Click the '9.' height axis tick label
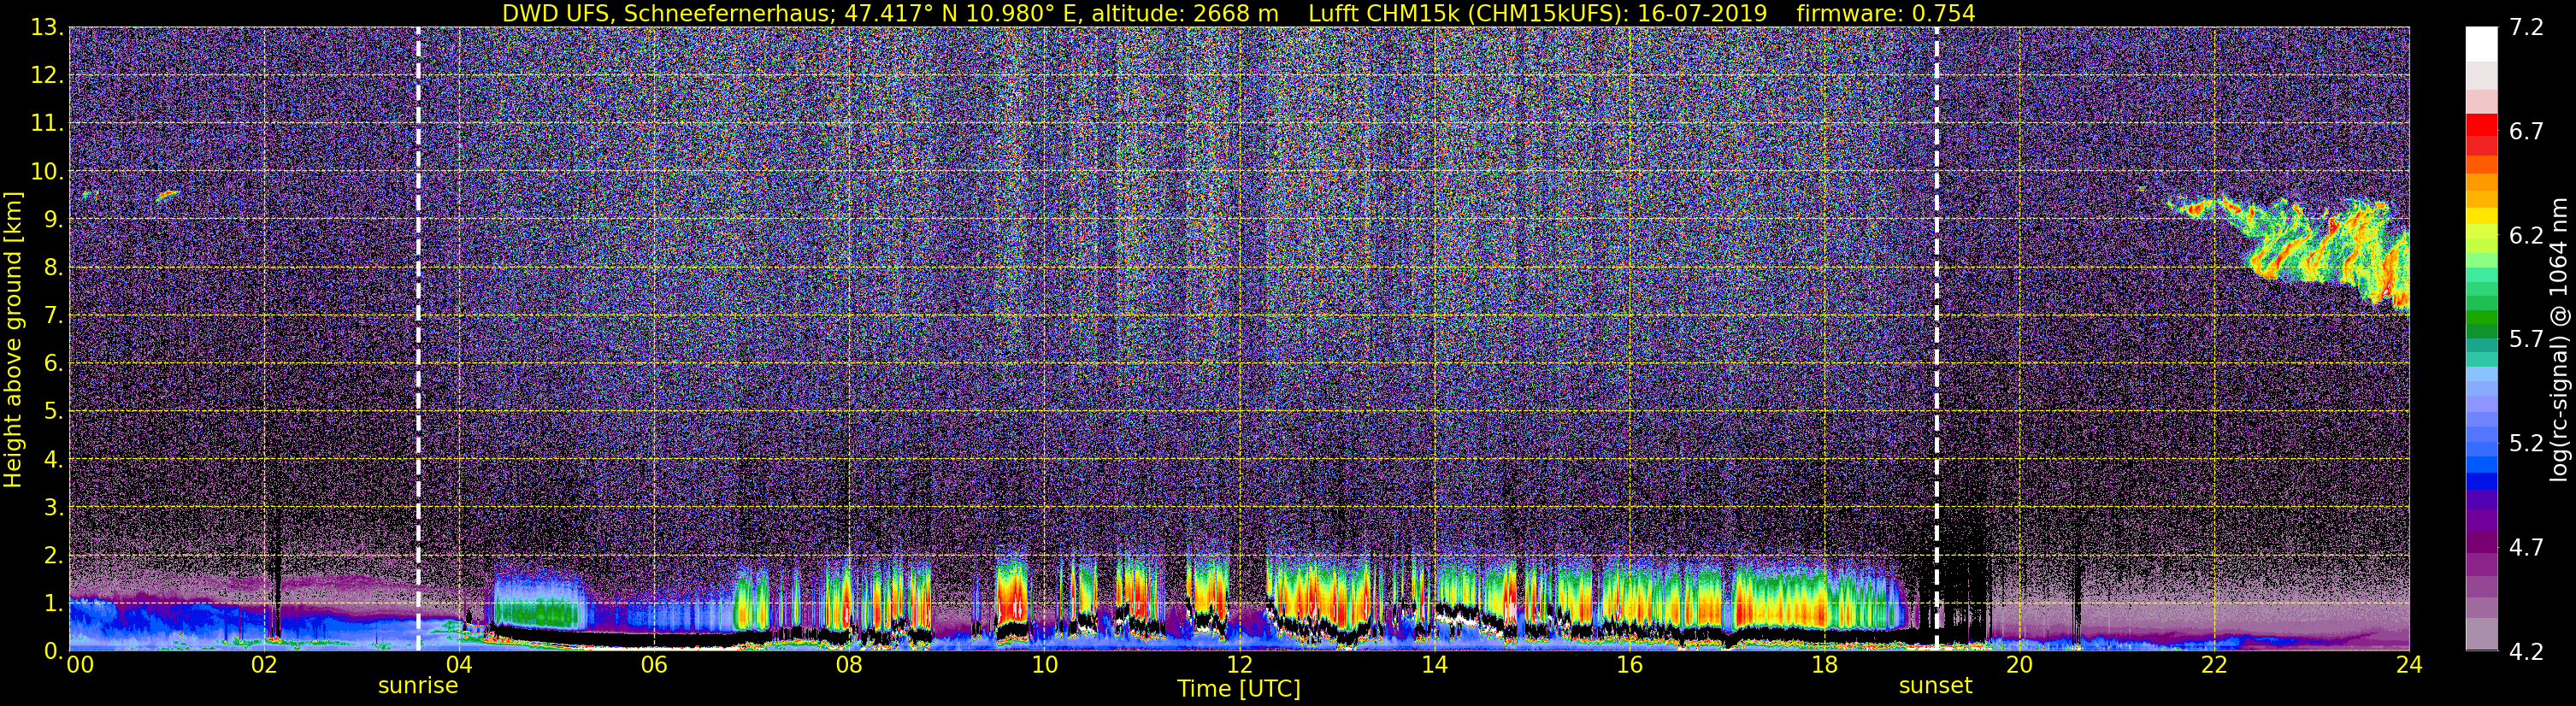The width and height of the screenshot is (2576, 706). pyautogui.click(x=54, y=219)
